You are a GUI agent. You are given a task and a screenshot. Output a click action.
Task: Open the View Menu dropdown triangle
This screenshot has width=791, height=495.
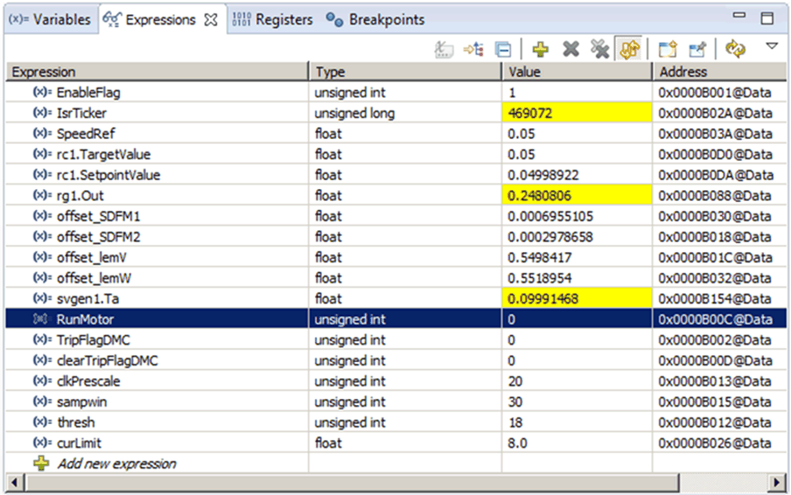[772, 46]
